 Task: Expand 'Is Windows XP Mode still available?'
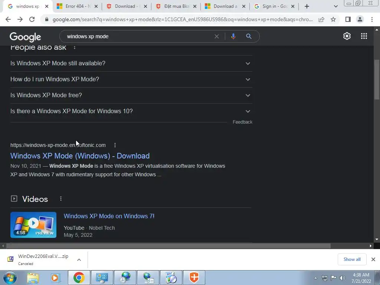click(131, 63)
